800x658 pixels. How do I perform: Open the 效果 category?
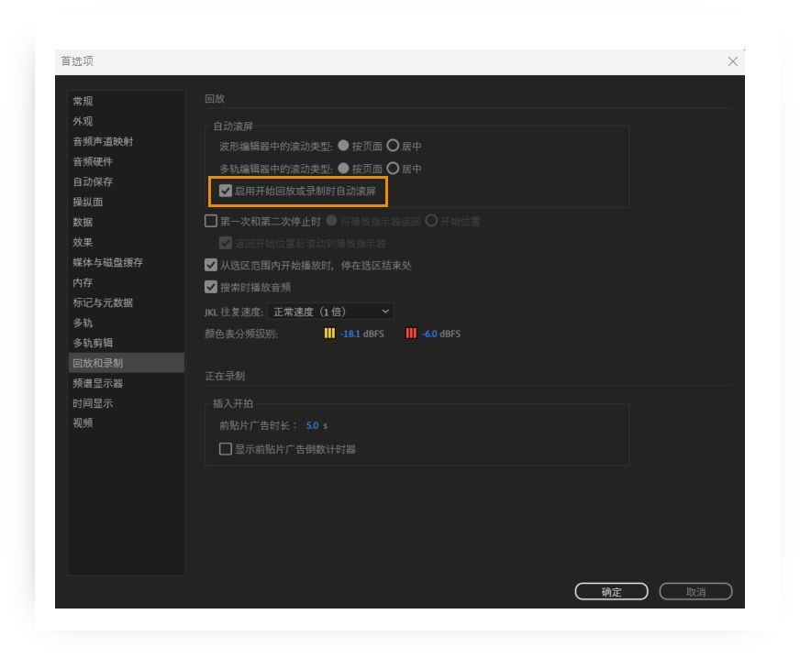(126, 242)
